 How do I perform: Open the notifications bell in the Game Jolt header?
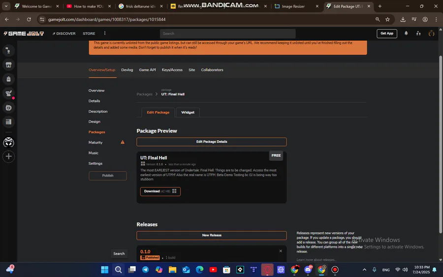pos(406,33)
